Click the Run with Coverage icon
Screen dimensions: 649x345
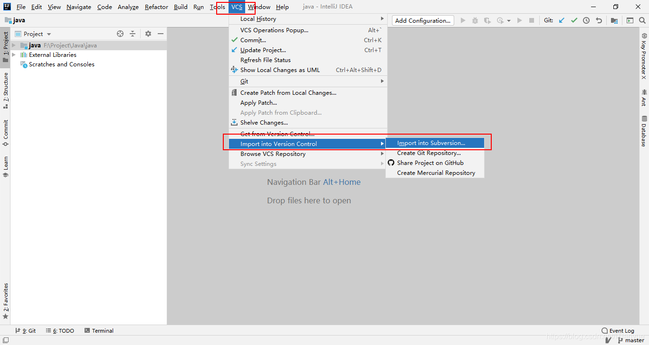click(487, 20)
